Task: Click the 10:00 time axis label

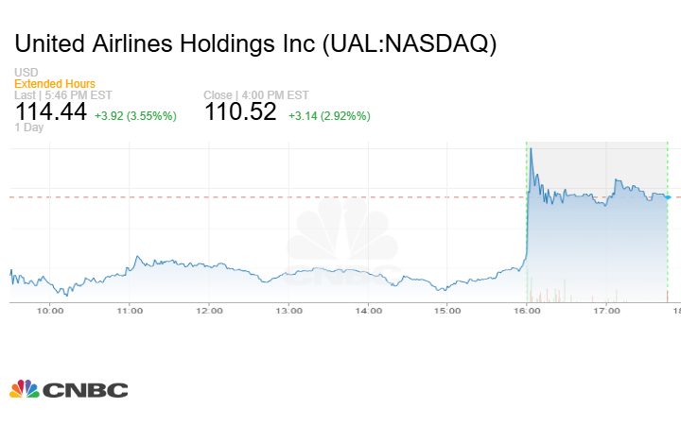Action: tap(50, 310)
